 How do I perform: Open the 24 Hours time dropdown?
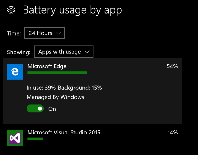click(x=44, y=33)
